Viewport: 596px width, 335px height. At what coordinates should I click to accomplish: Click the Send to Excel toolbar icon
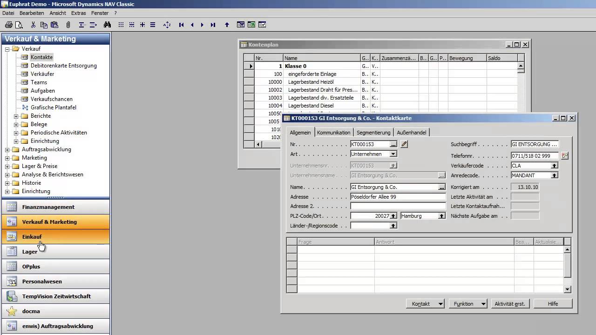pos(251,25)
